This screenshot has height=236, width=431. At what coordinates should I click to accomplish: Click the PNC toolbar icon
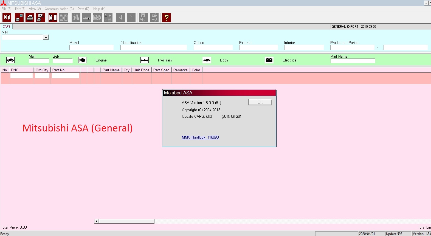97,18
